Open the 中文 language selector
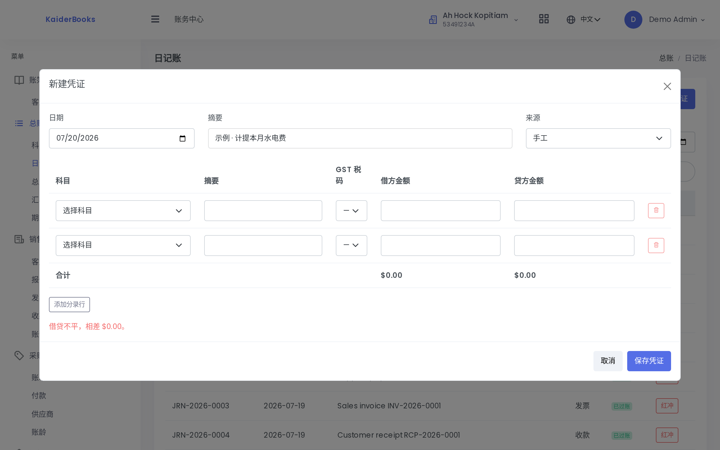Viewport: 720px width, 450px height. pyautogui.click(x=583, y=20)
